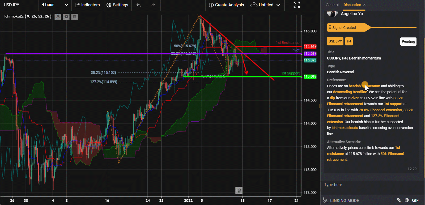425x205 pixels.
Task: Click the 38.2%(115.102) Fibonacci label
Action: pos(103,72)
